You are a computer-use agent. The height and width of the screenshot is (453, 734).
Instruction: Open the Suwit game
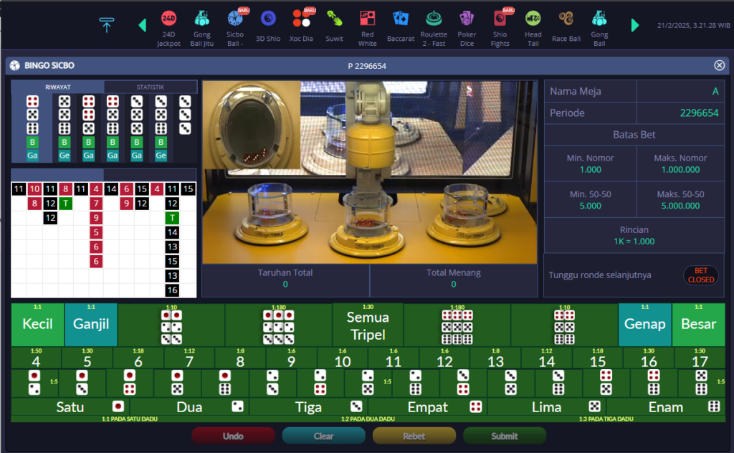(334, 27)
